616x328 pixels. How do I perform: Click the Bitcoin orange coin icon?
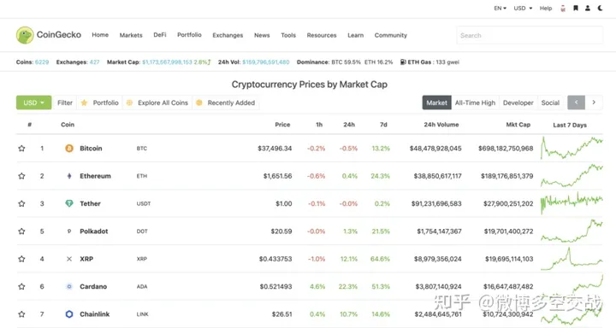(x=69, y=149)
